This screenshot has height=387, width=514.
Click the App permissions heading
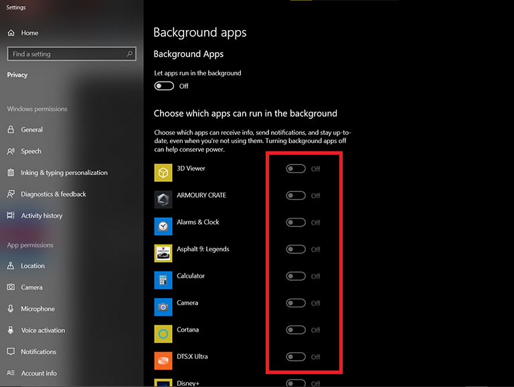(x=30, y=245)
